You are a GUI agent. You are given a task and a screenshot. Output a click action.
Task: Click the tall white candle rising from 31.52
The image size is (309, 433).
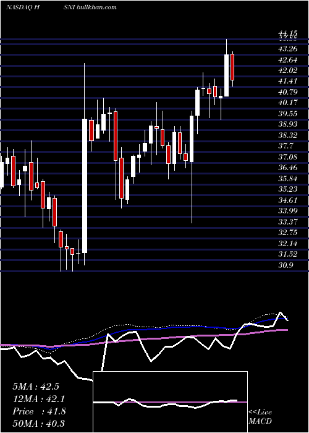point(85,186)
